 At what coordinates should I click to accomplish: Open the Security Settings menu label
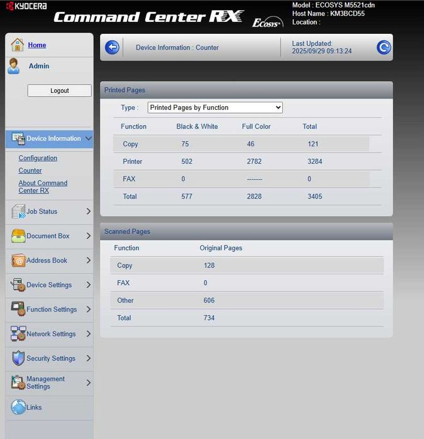[x=51, y=359]
